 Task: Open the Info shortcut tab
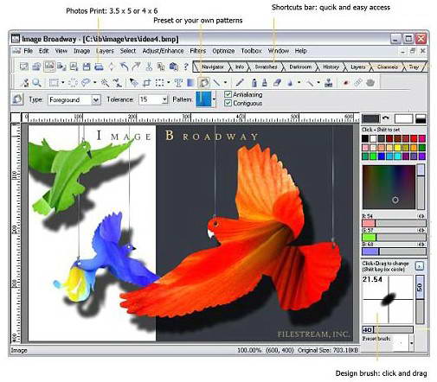pos(239,67)
